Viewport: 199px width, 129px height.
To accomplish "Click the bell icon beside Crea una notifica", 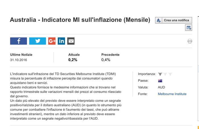I will pos(159,20).
